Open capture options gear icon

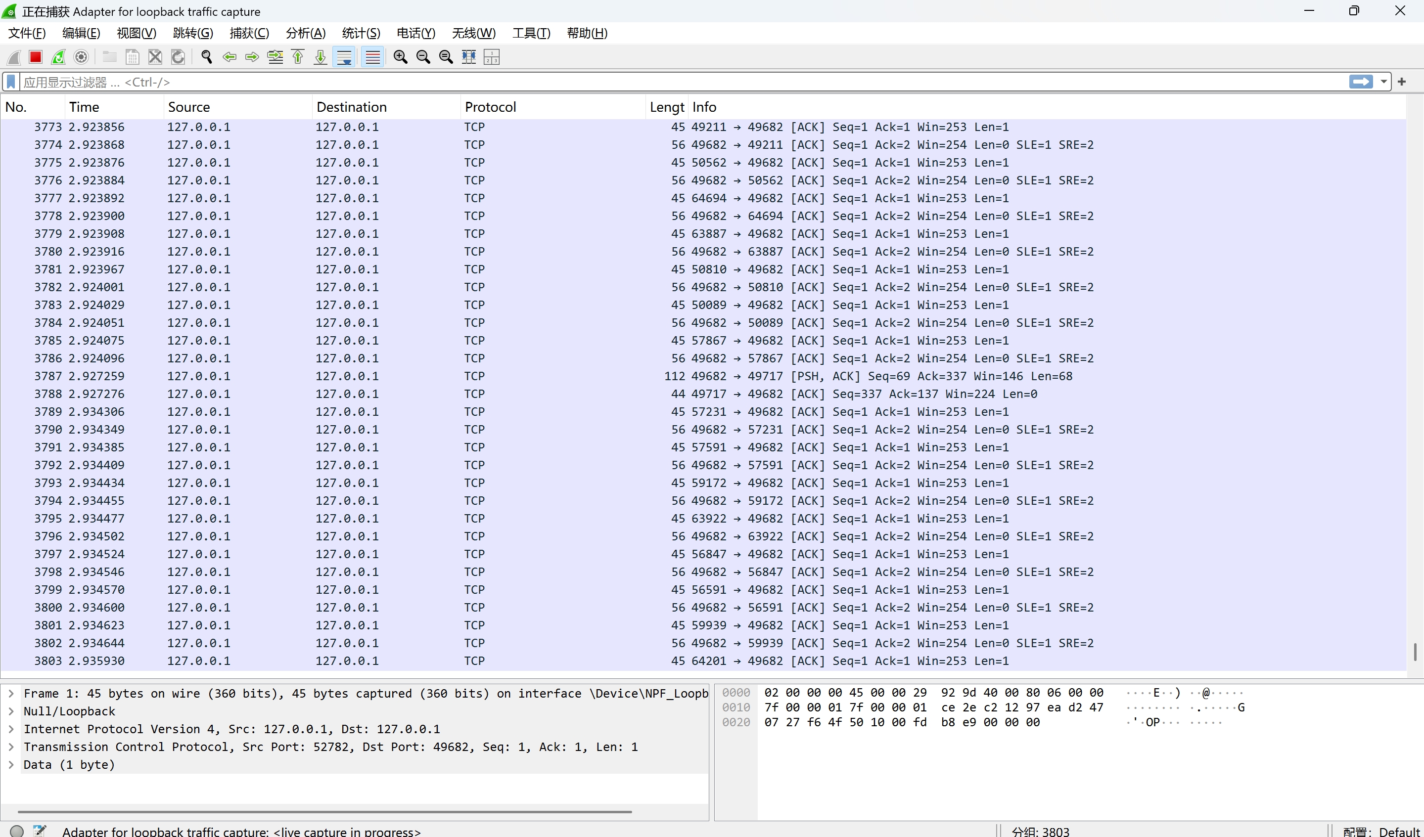82,57
